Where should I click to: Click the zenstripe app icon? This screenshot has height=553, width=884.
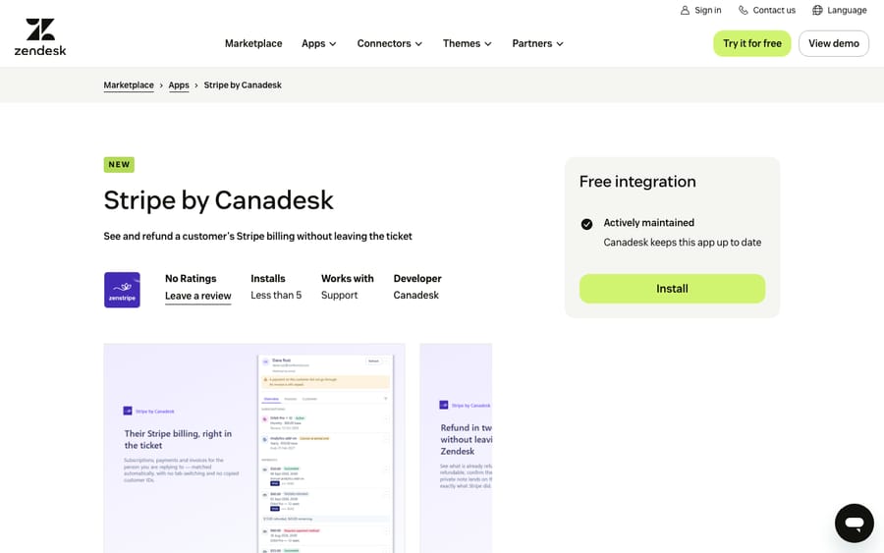pos(122,290)
